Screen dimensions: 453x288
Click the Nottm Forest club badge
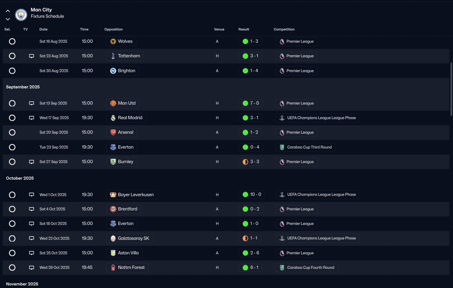(113, 268)
